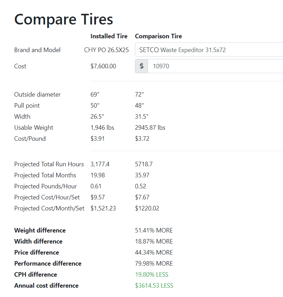
Task: Open the Brand and Model comparison dropdown
Action: tap(209, 50)
